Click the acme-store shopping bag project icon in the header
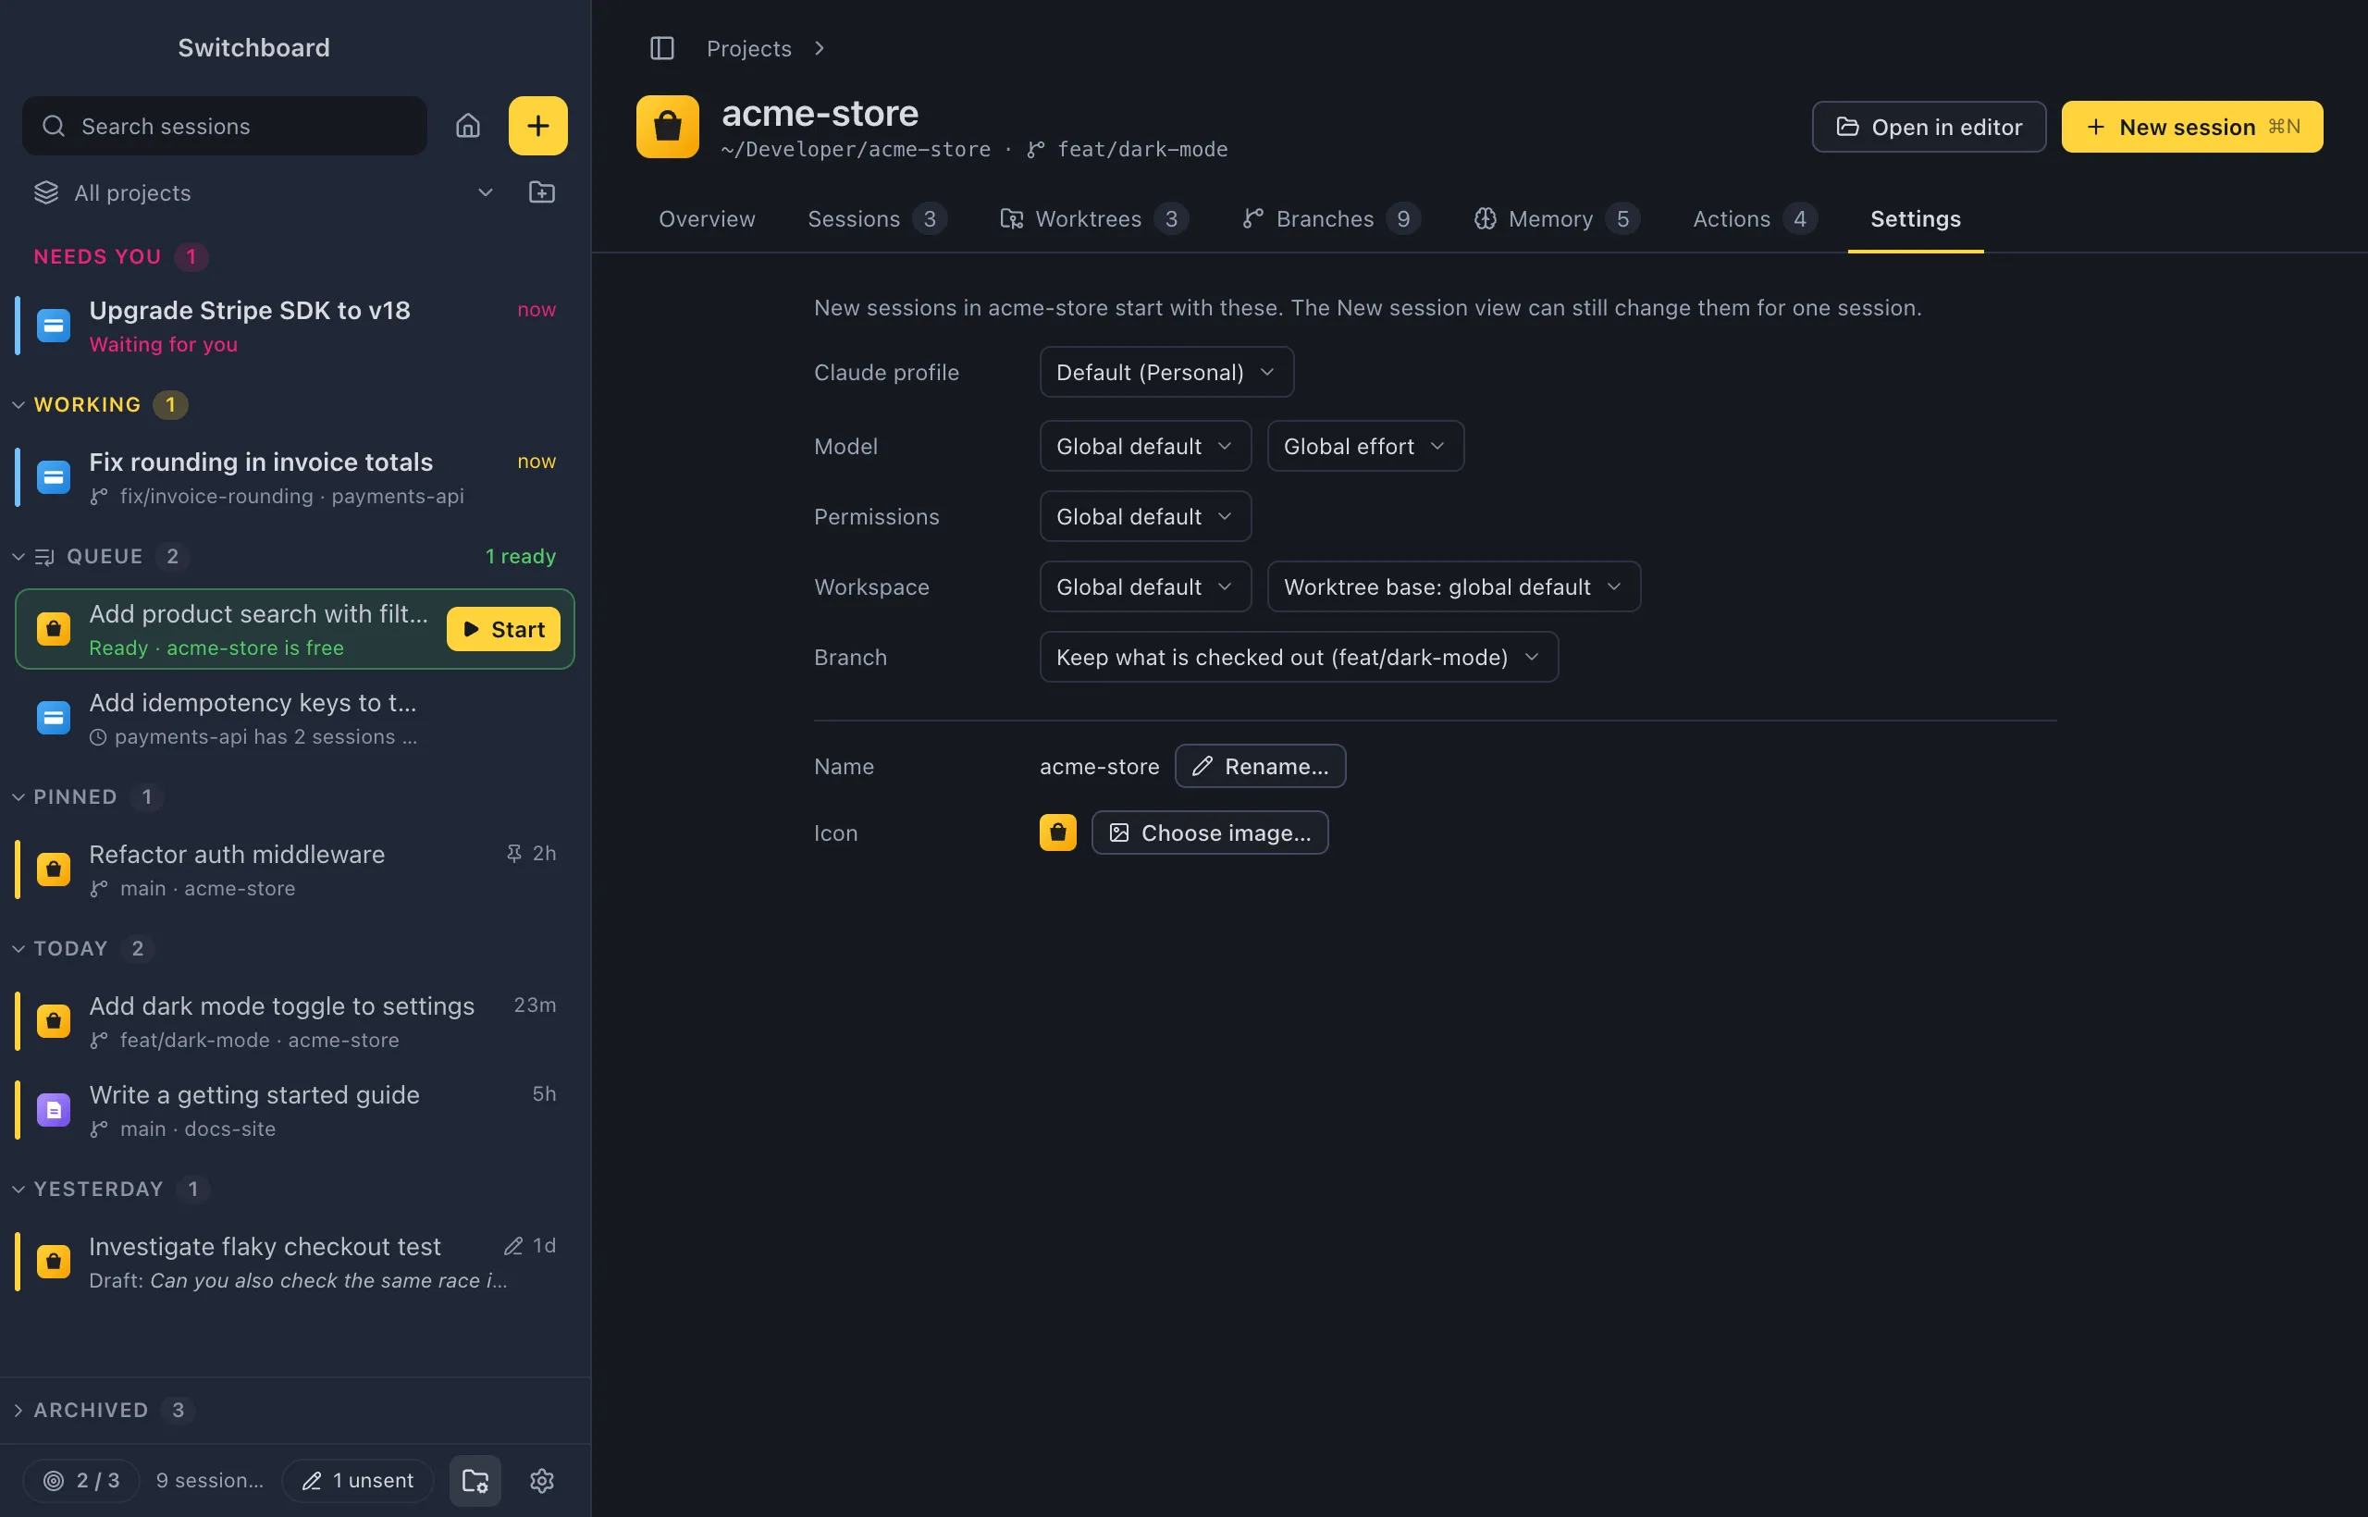Image resolution: width=2368 pixels, height=1517 pixels. (x=668, y=126)
